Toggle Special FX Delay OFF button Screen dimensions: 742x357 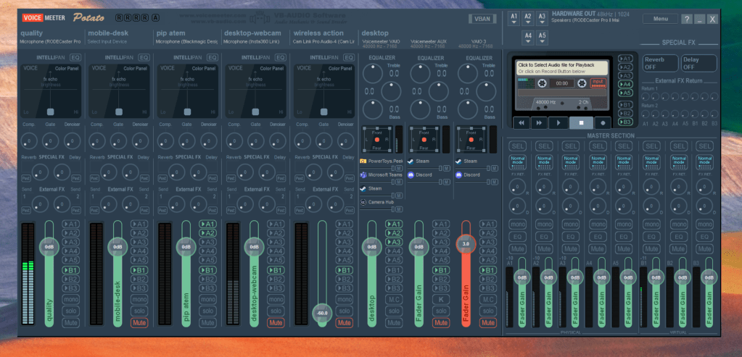click(698, 63)
